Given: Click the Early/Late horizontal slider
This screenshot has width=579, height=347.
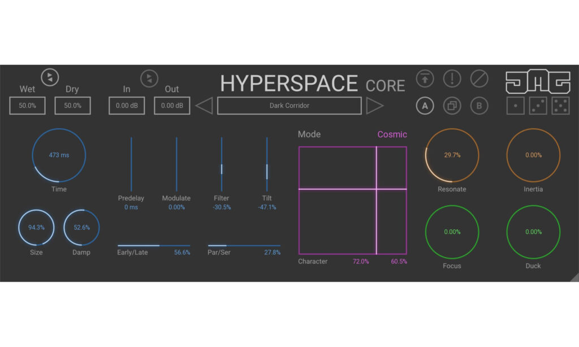Looking at the screenshot, I should 154,245.
